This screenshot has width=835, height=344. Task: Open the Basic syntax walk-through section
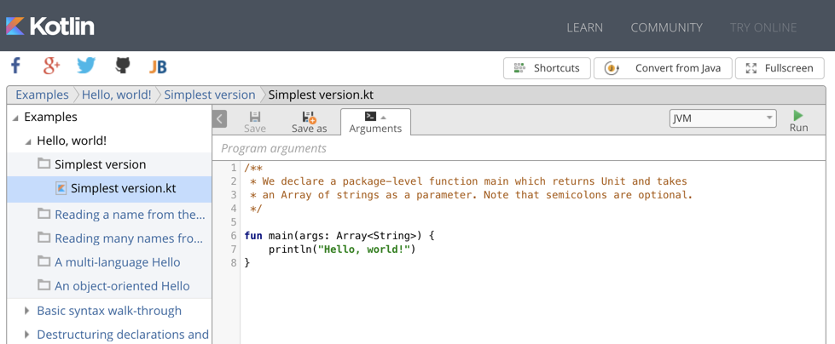coord(109,311)
